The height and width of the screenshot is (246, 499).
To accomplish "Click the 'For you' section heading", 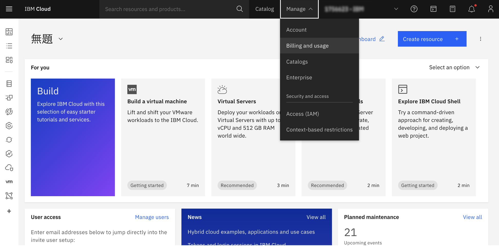I will pos(40,68).
